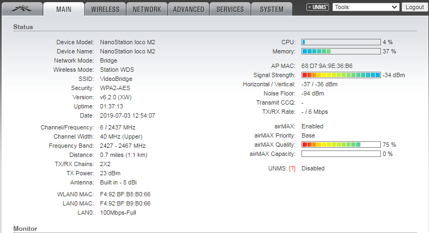Click the AP MAC address value

(327, 66)
